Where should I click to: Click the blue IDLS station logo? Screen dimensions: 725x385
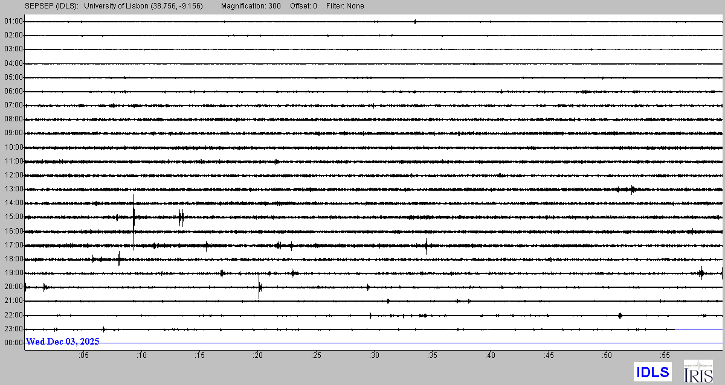pyautogui.click(x=652, y=372)
